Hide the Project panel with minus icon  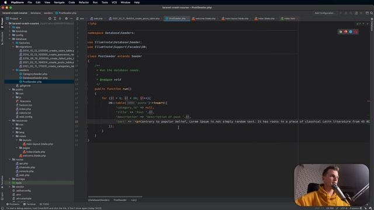71,18
